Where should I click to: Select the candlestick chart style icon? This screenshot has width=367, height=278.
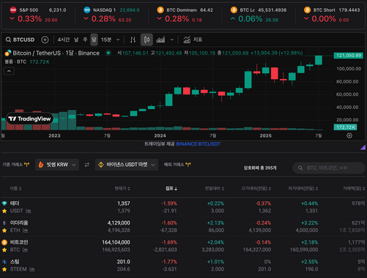coord(147,40)
